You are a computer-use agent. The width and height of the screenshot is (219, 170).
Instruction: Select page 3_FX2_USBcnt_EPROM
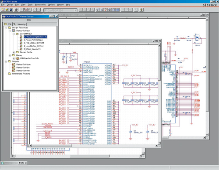(x=34, y=43)
